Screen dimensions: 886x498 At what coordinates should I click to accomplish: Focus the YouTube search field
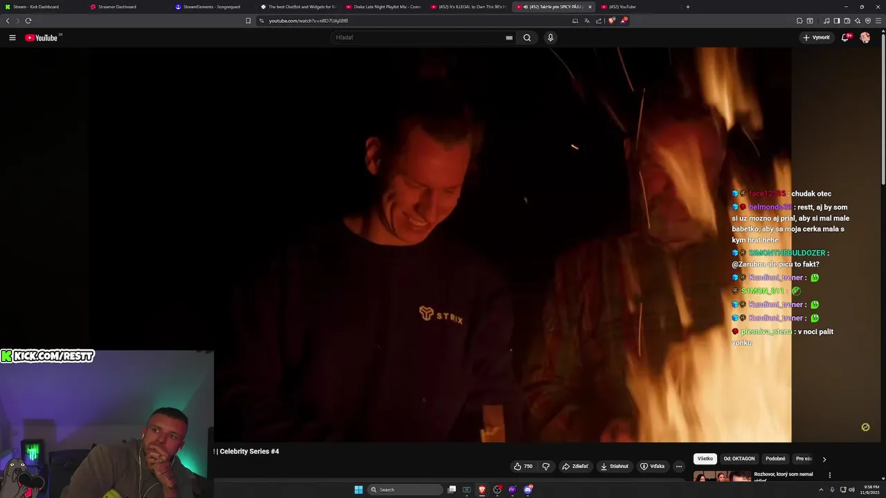coord(419,37)
